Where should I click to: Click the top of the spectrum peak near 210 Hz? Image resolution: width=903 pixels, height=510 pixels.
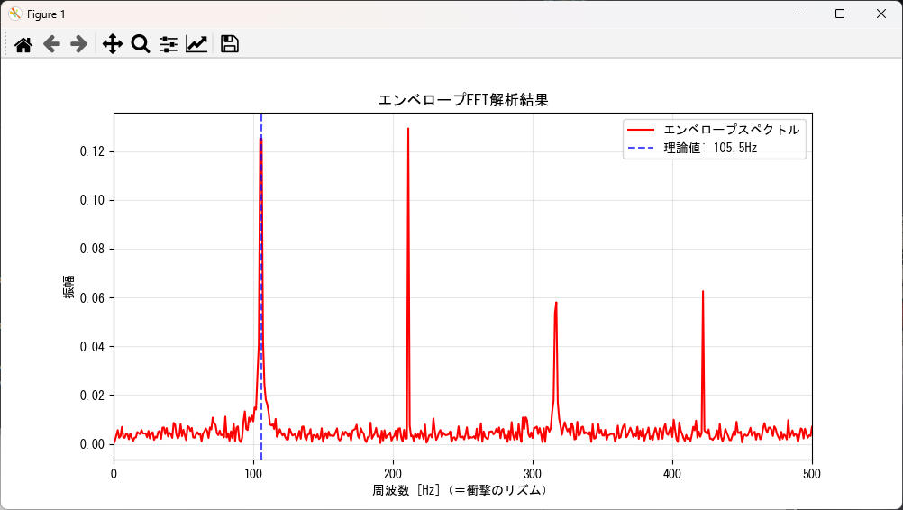(x=408, y=129)
